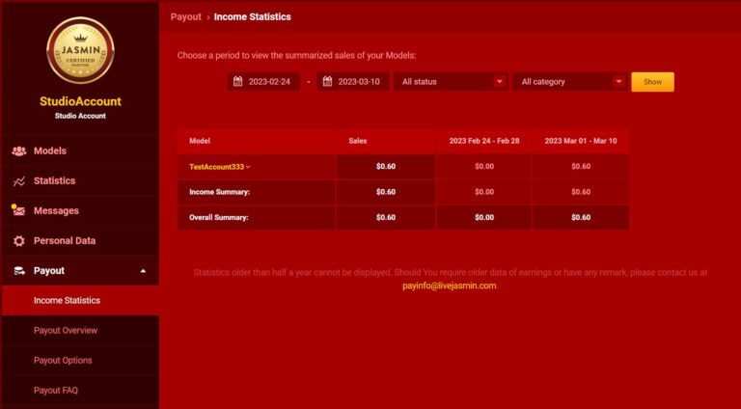Click the Payout breadcrumb link
This screenshot has width=741, height=409.
[185, 16]
